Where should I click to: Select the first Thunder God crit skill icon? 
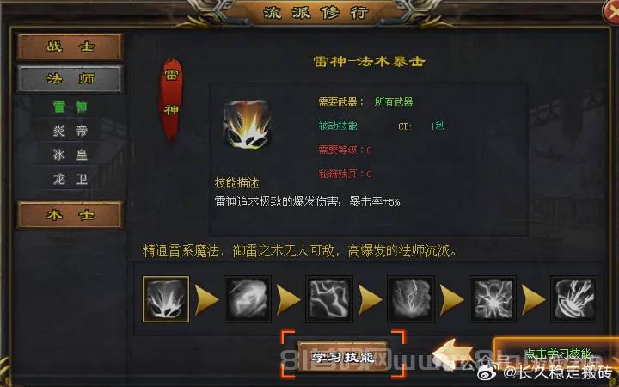click(x=166, y=299)
